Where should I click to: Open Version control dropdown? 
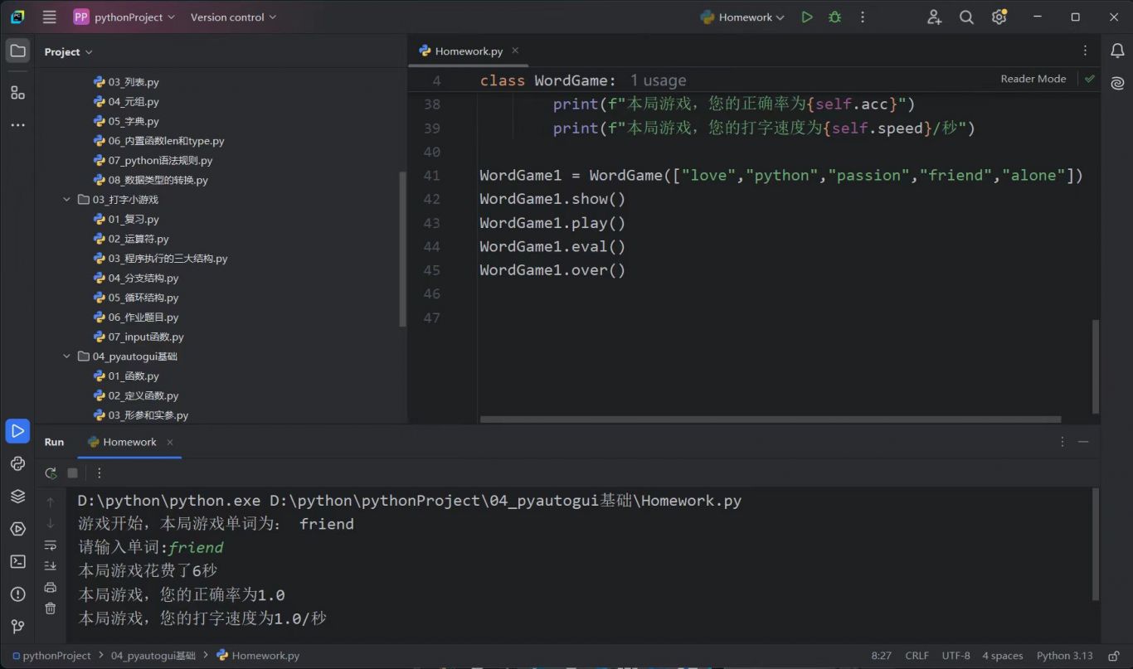tap(233, 17)
